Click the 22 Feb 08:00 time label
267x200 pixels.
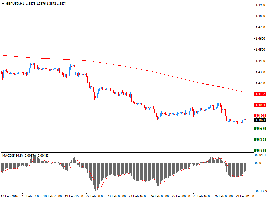[x=95, y=196]
